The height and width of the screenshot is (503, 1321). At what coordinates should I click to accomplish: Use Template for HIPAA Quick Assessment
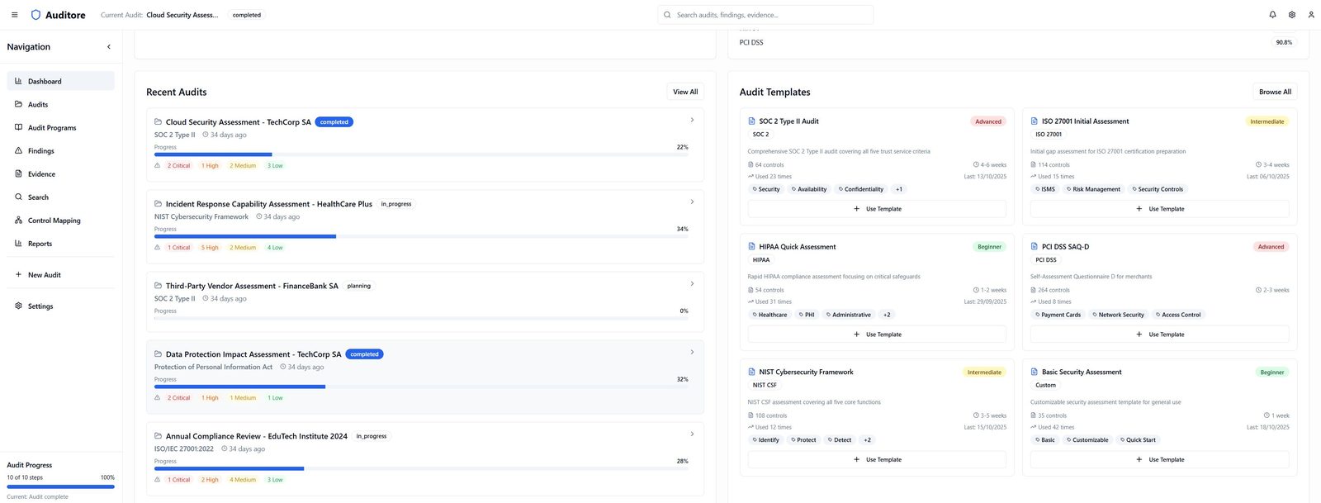877,335
